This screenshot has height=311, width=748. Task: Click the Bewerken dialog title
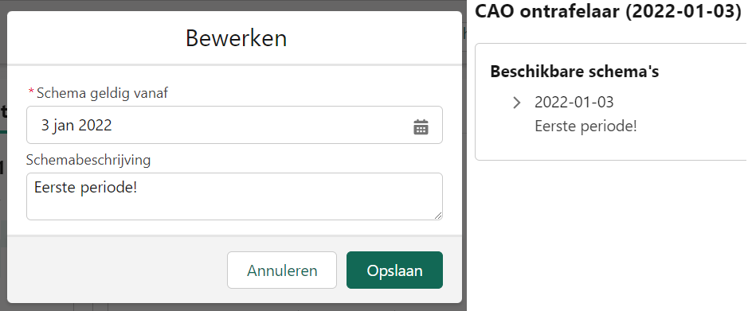coord(236,38)
